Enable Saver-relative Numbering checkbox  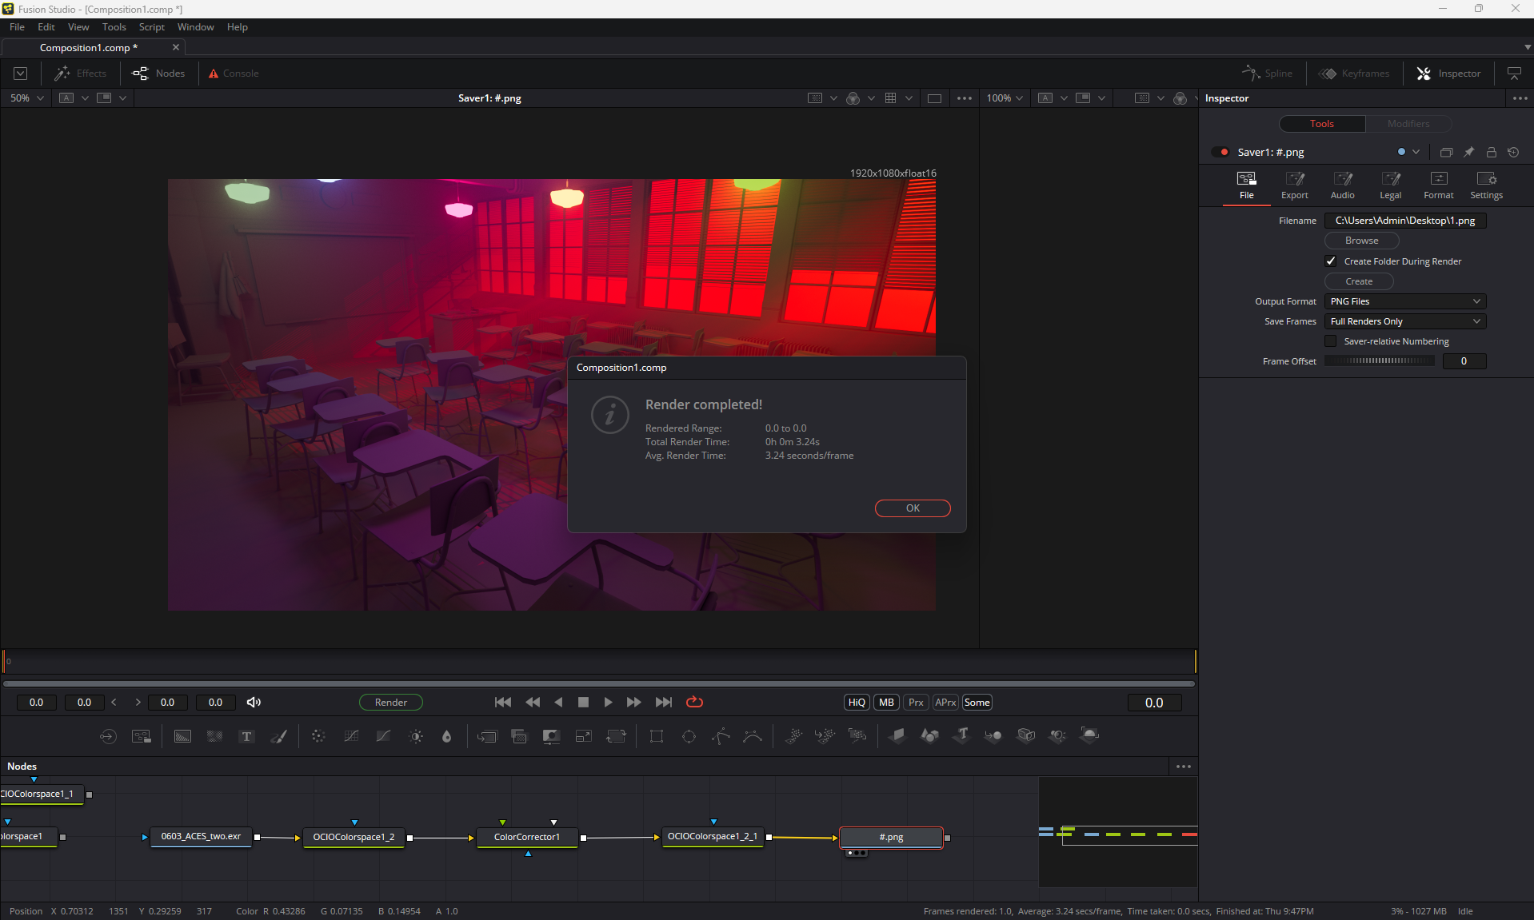click(1331, 341)
